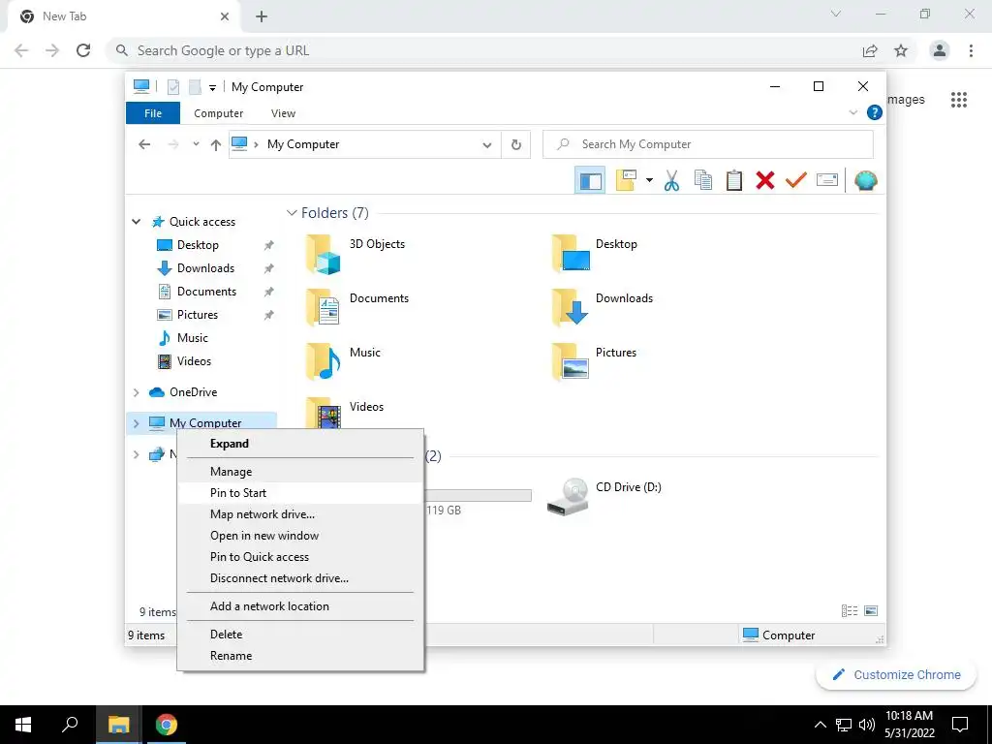Click the orange checkmark Properties icon

pos(796,180)
